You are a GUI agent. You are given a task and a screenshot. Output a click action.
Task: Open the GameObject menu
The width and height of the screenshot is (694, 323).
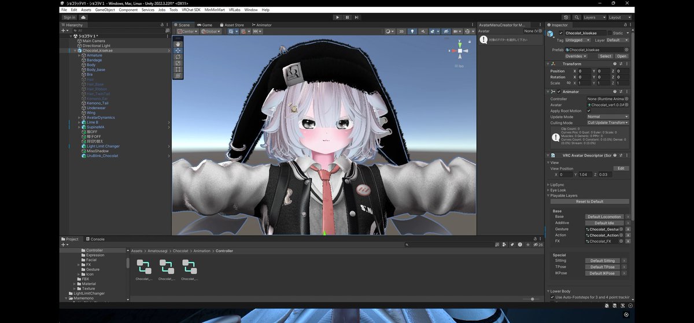[x=105, y=10]
